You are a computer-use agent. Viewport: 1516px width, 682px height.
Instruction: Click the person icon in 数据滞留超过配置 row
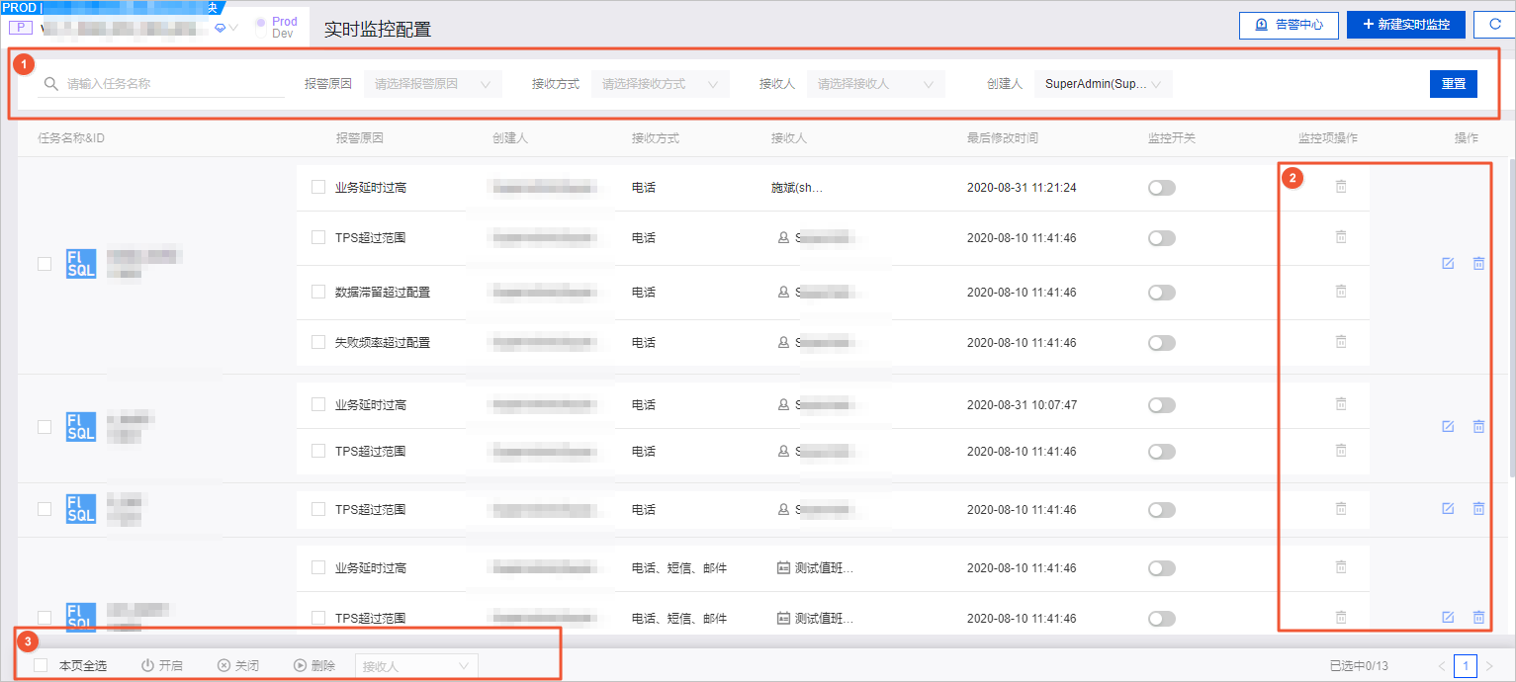[x=784, y=293]
